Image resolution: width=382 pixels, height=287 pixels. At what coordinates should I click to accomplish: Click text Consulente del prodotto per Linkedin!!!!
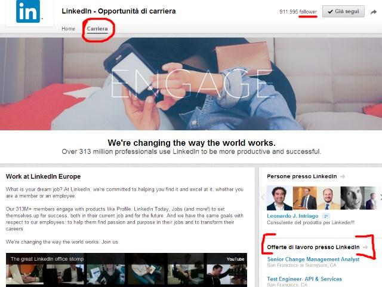click(x=310, y=222)
